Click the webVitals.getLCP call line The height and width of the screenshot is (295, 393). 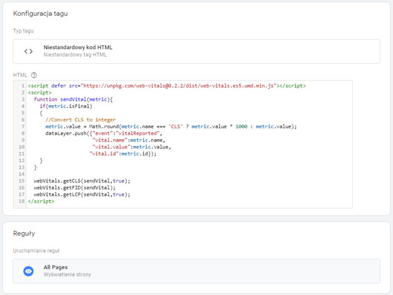82,194
